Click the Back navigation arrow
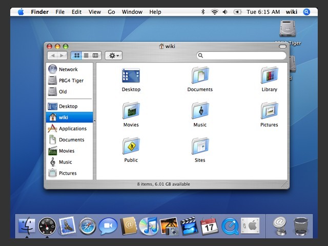This screenshot has height=246, width=328. 53,55
